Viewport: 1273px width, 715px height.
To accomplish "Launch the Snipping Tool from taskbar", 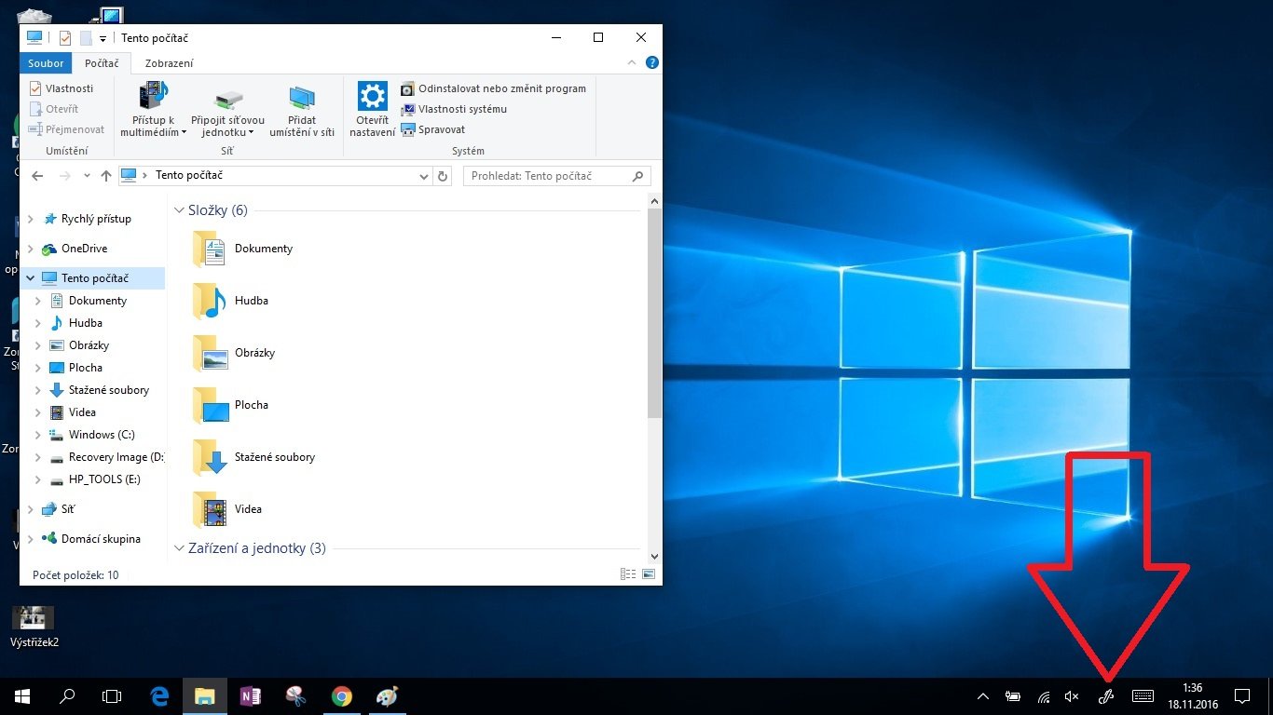I will pos(295,695).
